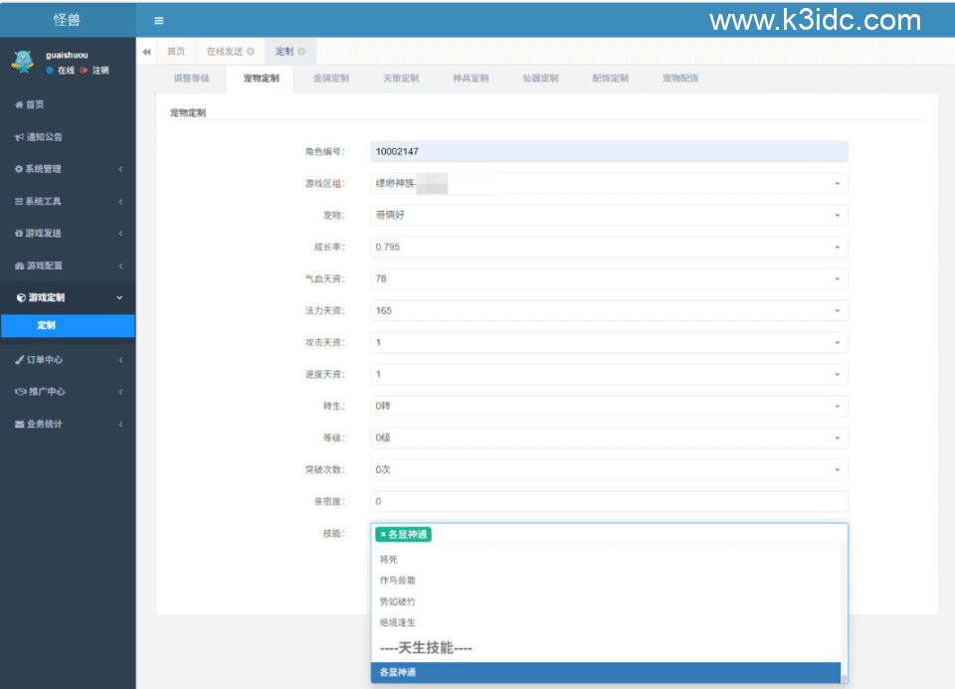The width and height of the screenshot is (955, 689).
Task: Open the 转生 dropdown showing 0转
Action: [x=609, y=406]
